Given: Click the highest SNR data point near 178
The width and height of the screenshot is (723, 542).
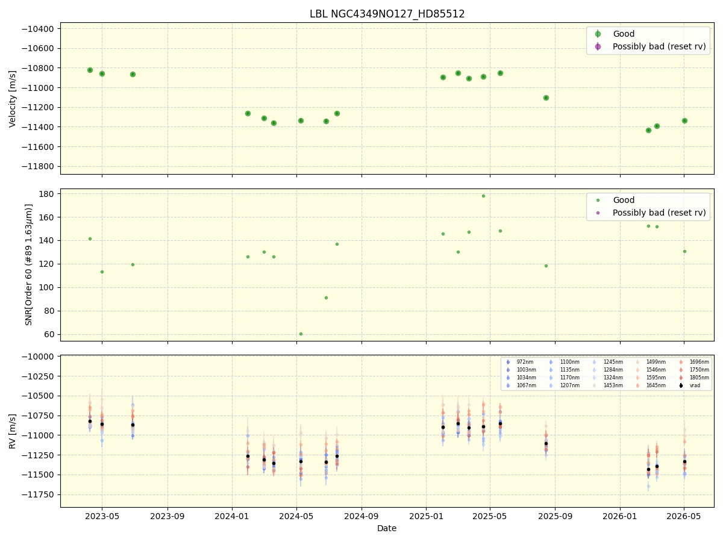Looking at the screenshot, I should 483,196.
